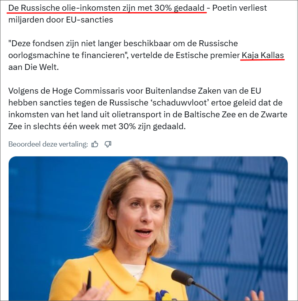This screenshot has height=301, width=298.
Task: Click the underlined name Kaja Kallas
Action: (x=263, y=55)
